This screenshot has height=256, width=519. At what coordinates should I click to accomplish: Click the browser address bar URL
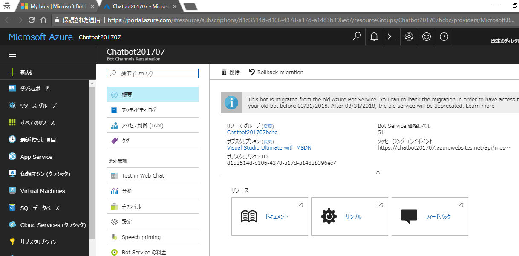(x=311, y=20)
